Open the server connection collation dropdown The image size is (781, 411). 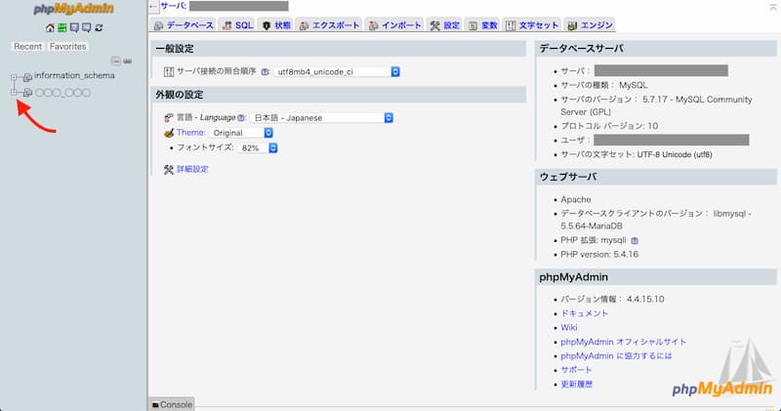337,71
